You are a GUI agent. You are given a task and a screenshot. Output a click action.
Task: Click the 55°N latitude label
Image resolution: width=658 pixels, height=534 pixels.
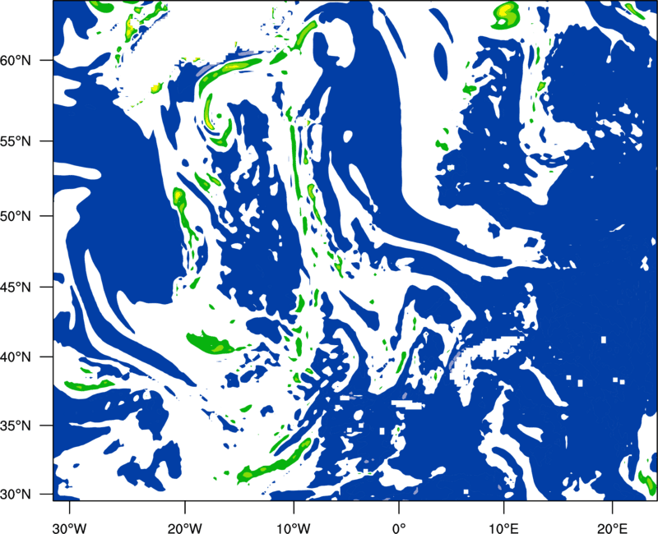(x=16, y=141)
